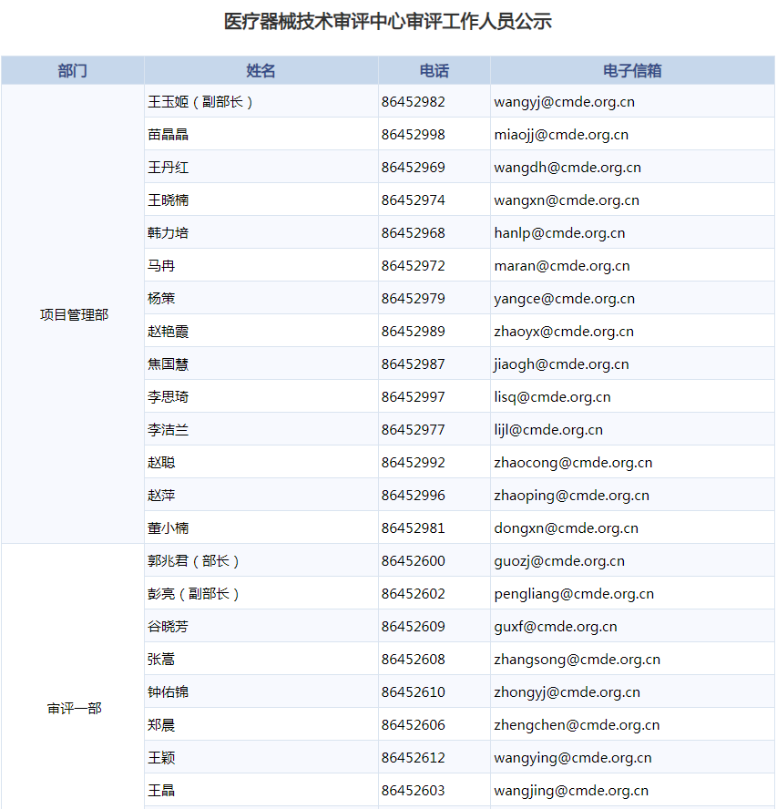Image resolution: width=777 pixels, height=809 pixels.
Task: Select name 杨策
Action: [161, 299]
